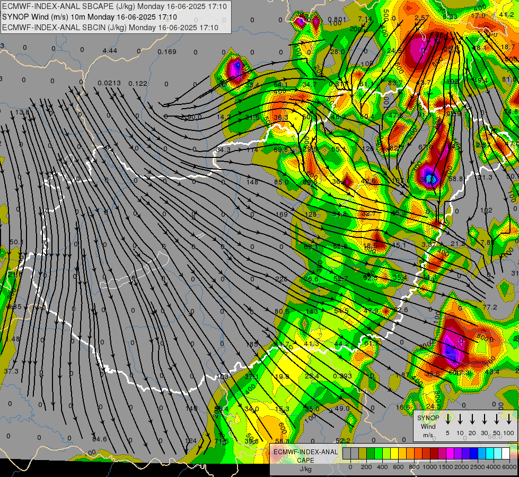Screen dimensions: 519x477
Task: Click the 50 m/s wind arrow in legend
Action: click(497, 419)
